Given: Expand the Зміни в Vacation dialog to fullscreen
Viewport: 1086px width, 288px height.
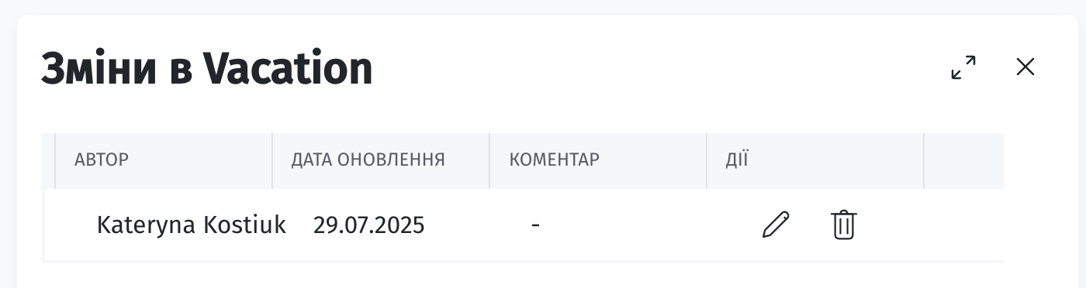Looking at the screenshot, I should tap(963, 67).
